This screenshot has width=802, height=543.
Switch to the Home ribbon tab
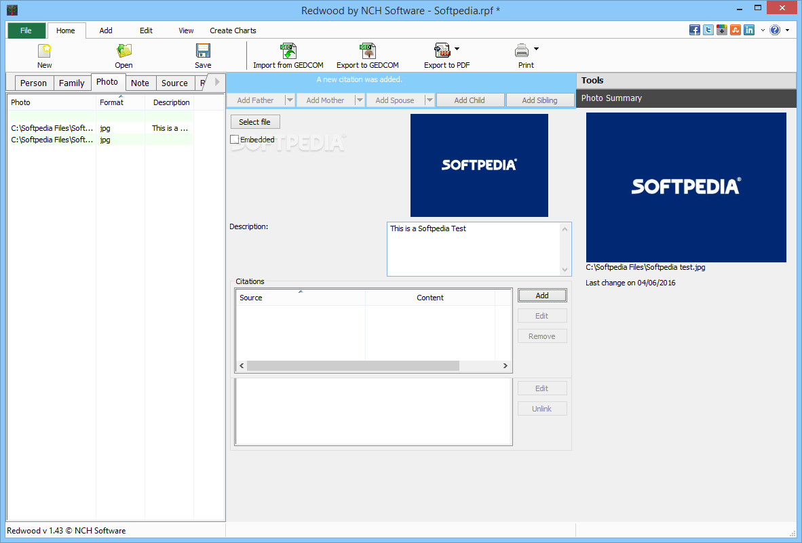(66, 31)
